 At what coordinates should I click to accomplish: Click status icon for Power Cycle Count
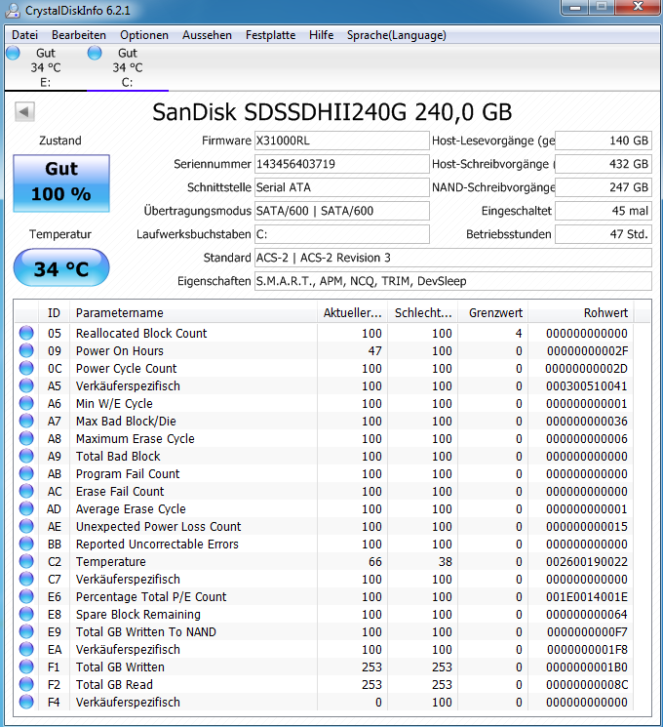[x=26, y=368]
